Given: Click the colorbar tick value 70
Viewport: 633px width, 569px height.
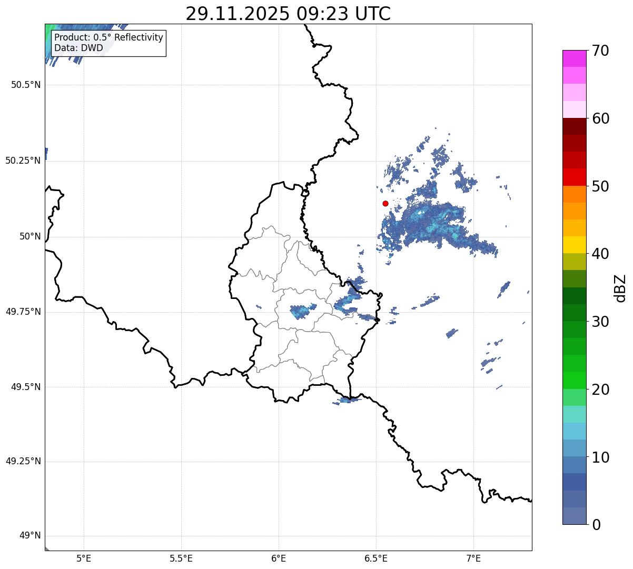Looking at the screenshot, I should click(x=600, y=51).
